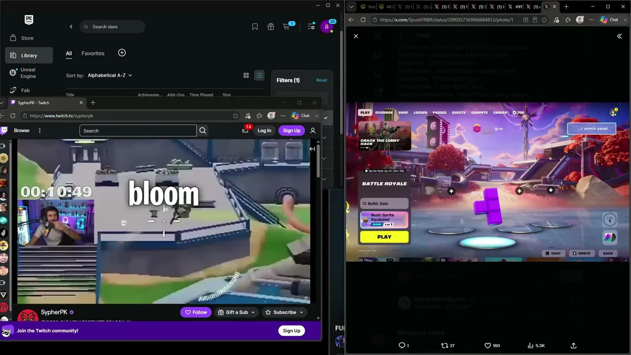The image size is (631, 355).
Task: Open Epic Games shopping cart
Action: pyautogui.click(x=286, y=27)
